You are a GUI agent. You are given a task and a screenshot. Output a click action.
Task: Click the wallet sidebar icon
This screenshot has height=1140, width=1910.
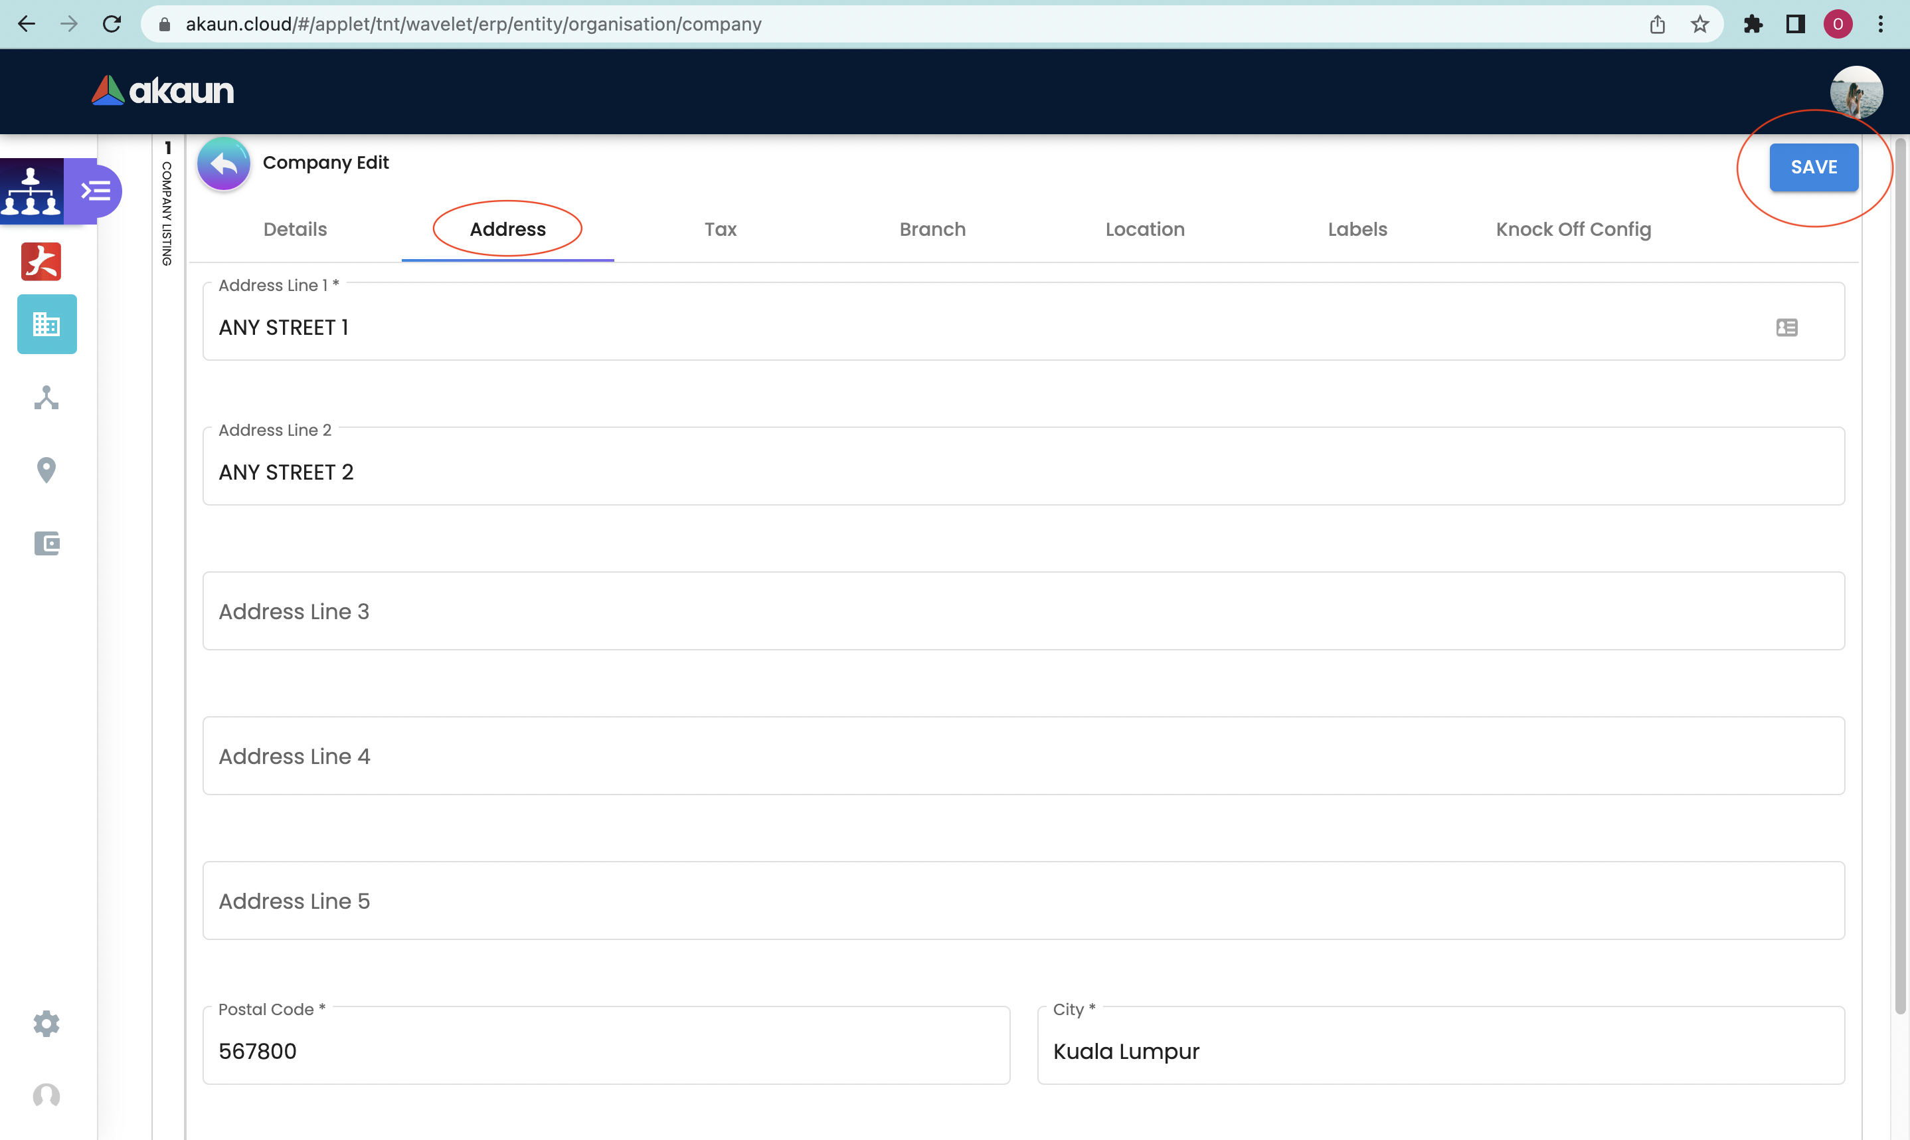(47, 543)
